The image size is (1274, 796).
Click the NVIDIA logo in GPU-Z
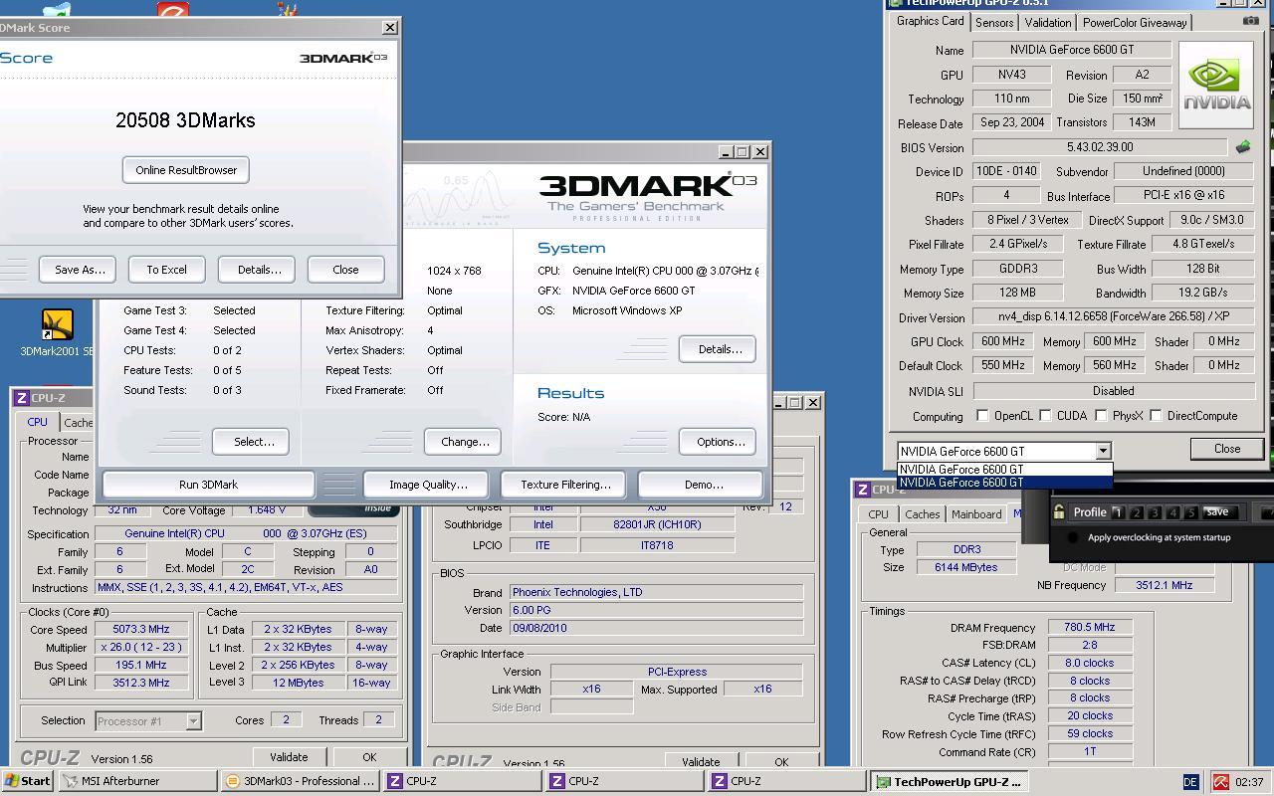coord(1215,85)
